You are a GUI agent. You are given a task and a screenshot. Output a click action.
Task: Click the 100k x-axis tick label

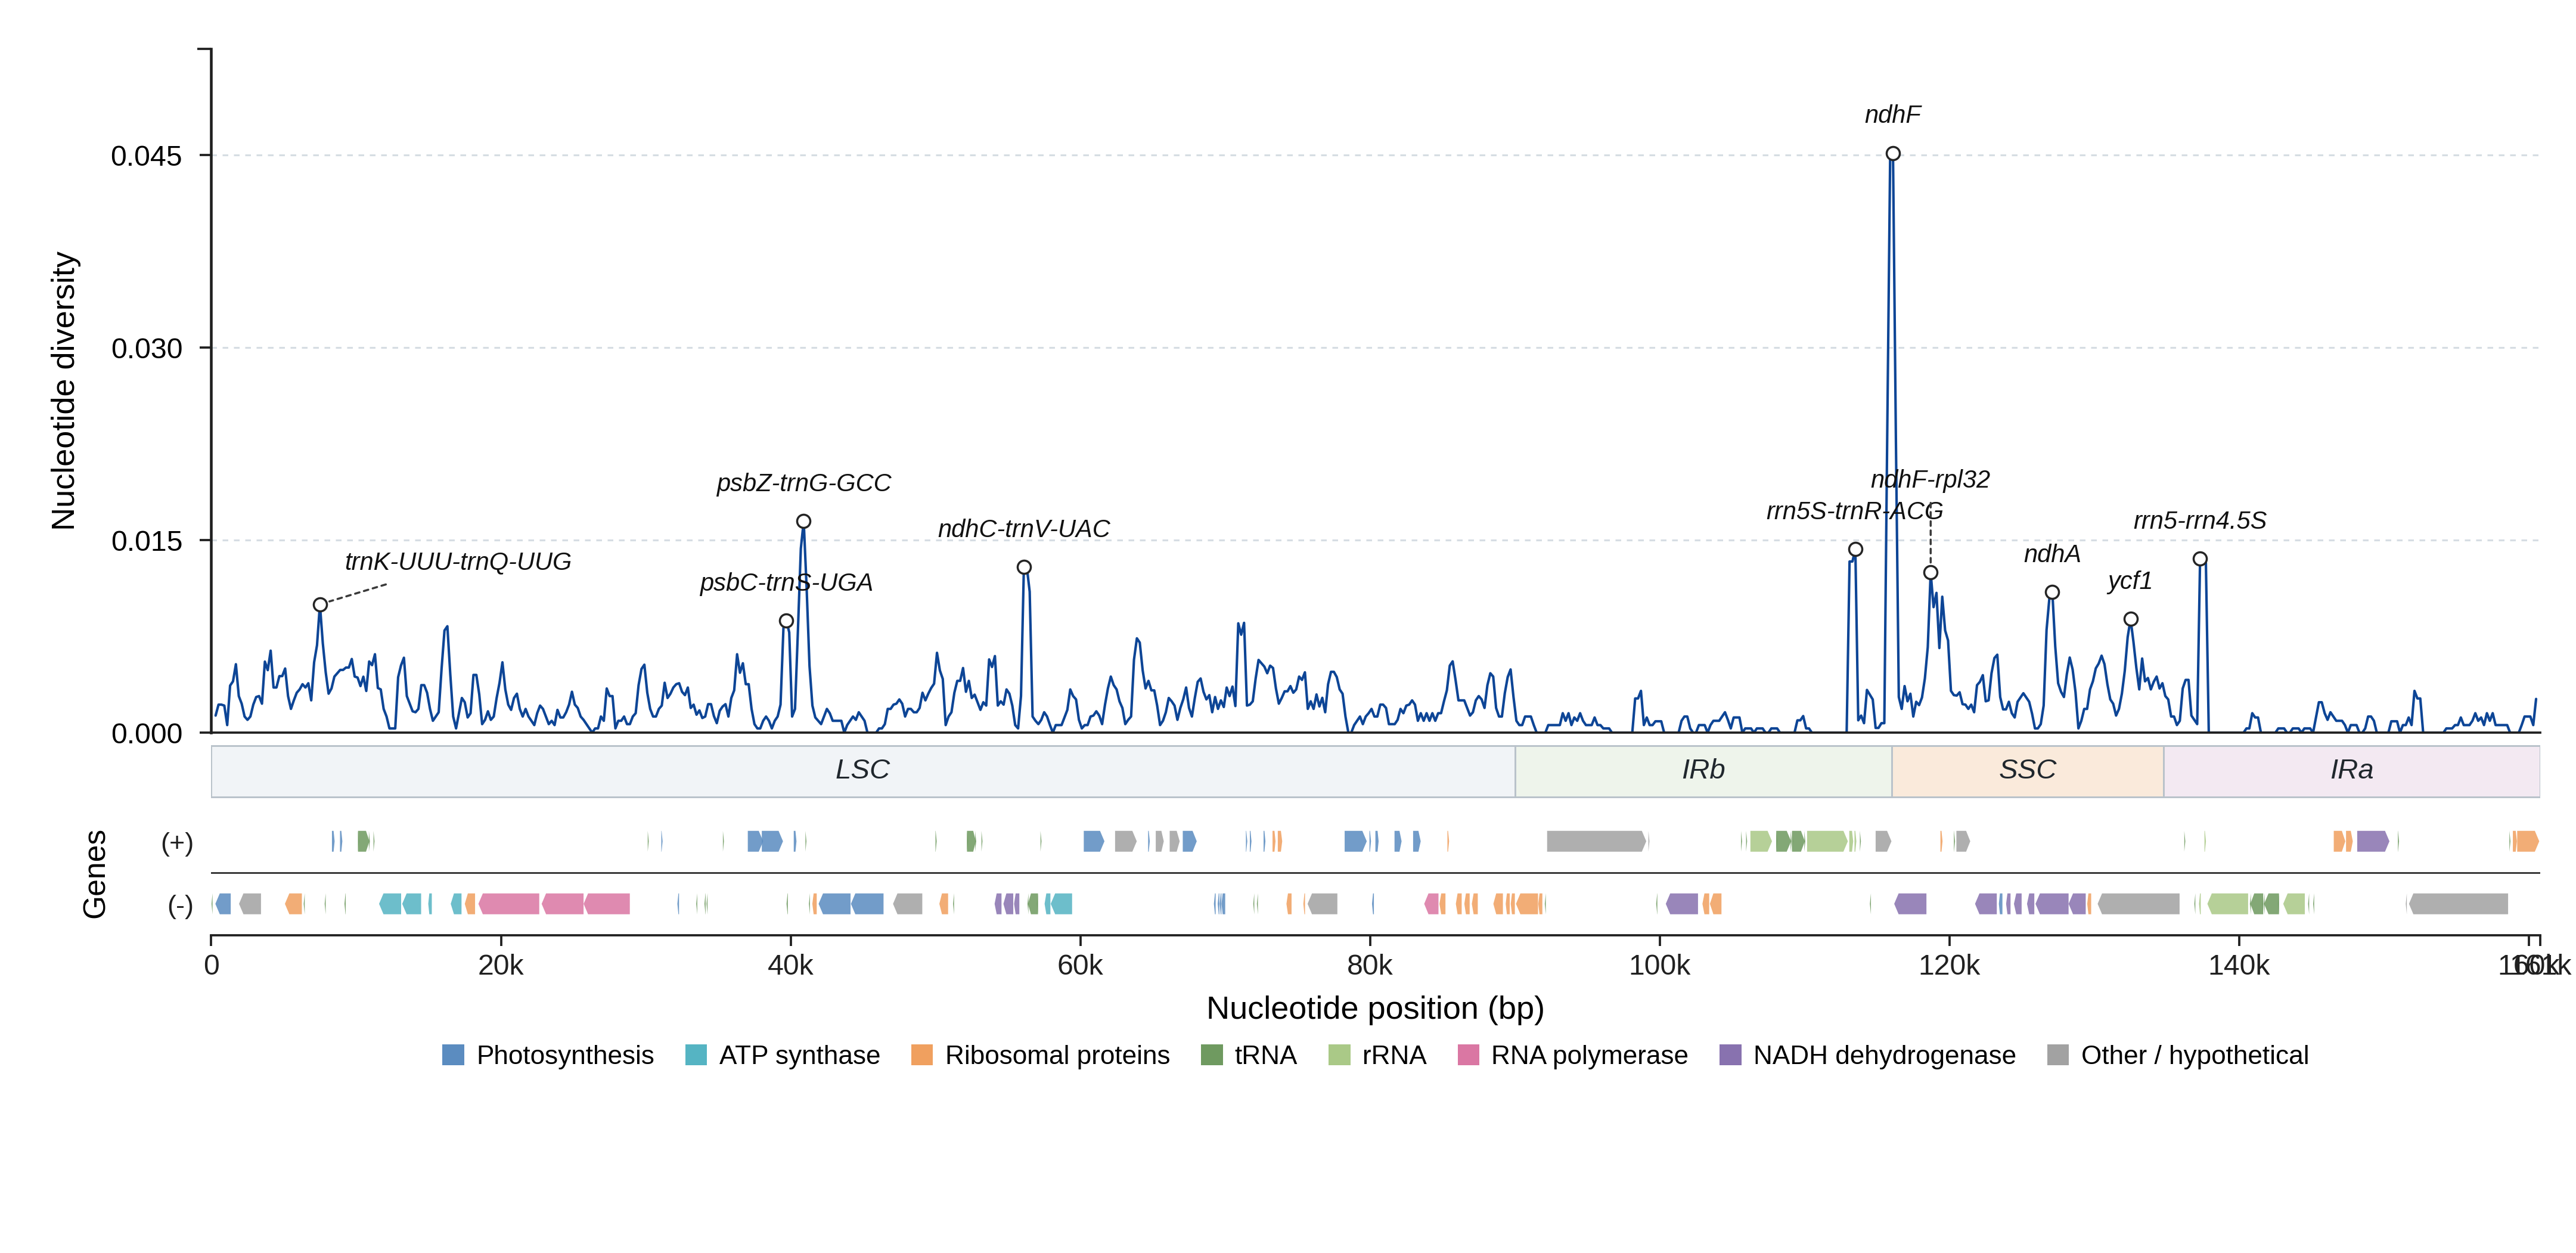coord(1660,965)
